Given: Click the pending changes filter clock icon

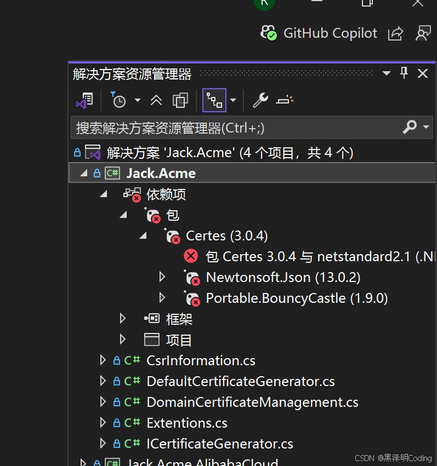Looking at the screenshot, I should pyautogui.click(x=118, y=100).
